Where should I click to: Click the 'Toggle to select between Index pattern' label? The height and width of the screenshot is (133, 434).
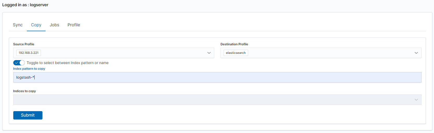pos(67,63)
